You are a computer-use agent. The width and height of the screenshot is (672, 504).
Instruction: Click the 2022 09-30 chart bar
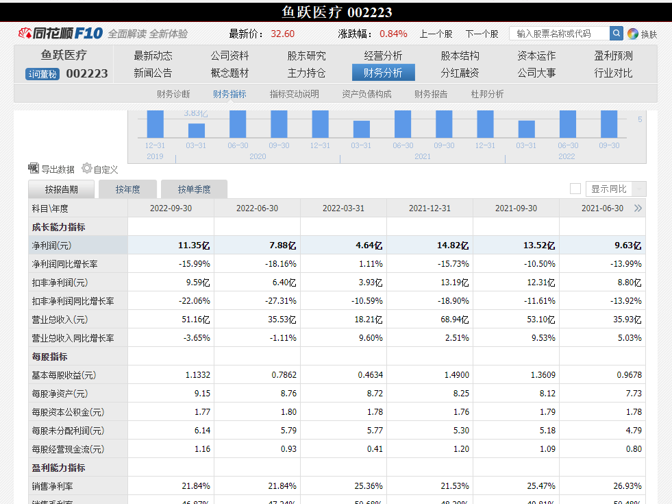coord(609,124)
